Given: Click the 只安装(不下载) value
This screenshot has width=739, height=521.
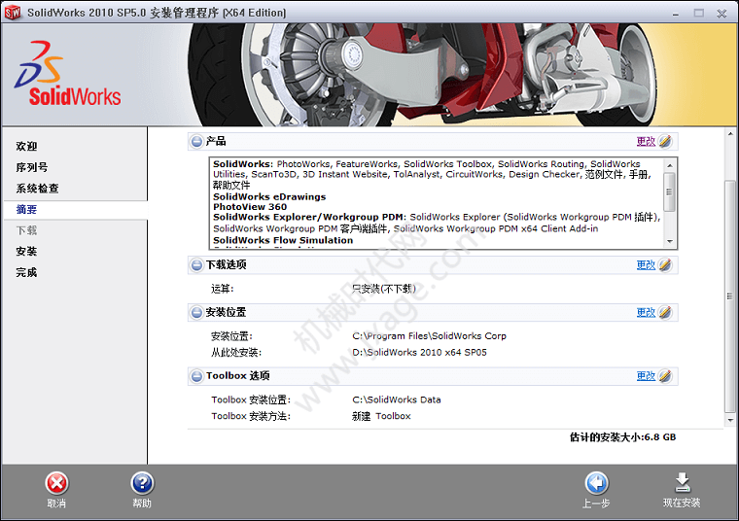Looking at the screenshot, I should point(384,289).
